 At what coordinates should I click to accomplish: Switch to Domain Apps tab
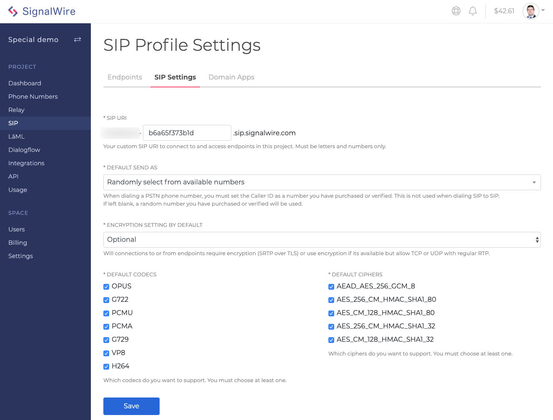tap(231, 77)
